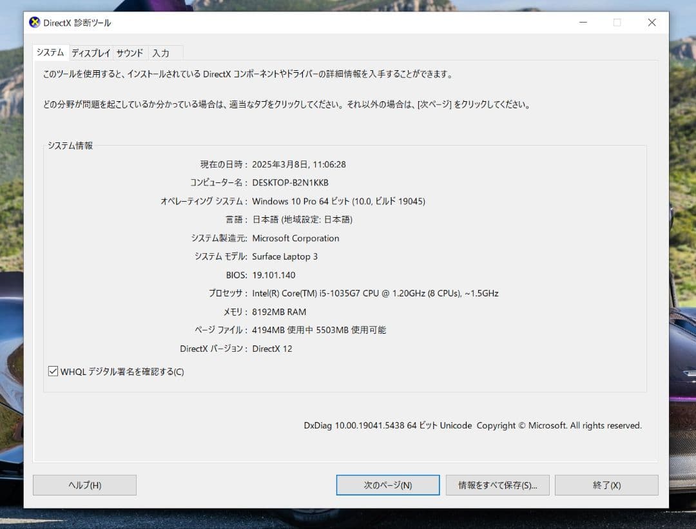Minimize the DirectX diagnostic window
Image resolution: width=696 pixels, height=529 pixels.
[583, 23]
